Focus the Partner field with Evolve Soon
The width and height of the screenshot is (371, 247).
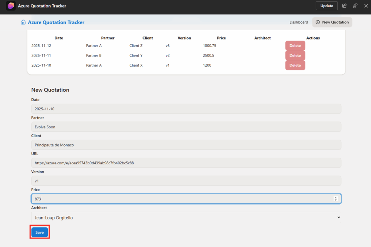[x=186, y=127]
